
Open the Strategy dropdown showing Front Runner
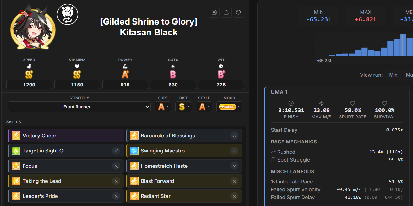[79, 107]
